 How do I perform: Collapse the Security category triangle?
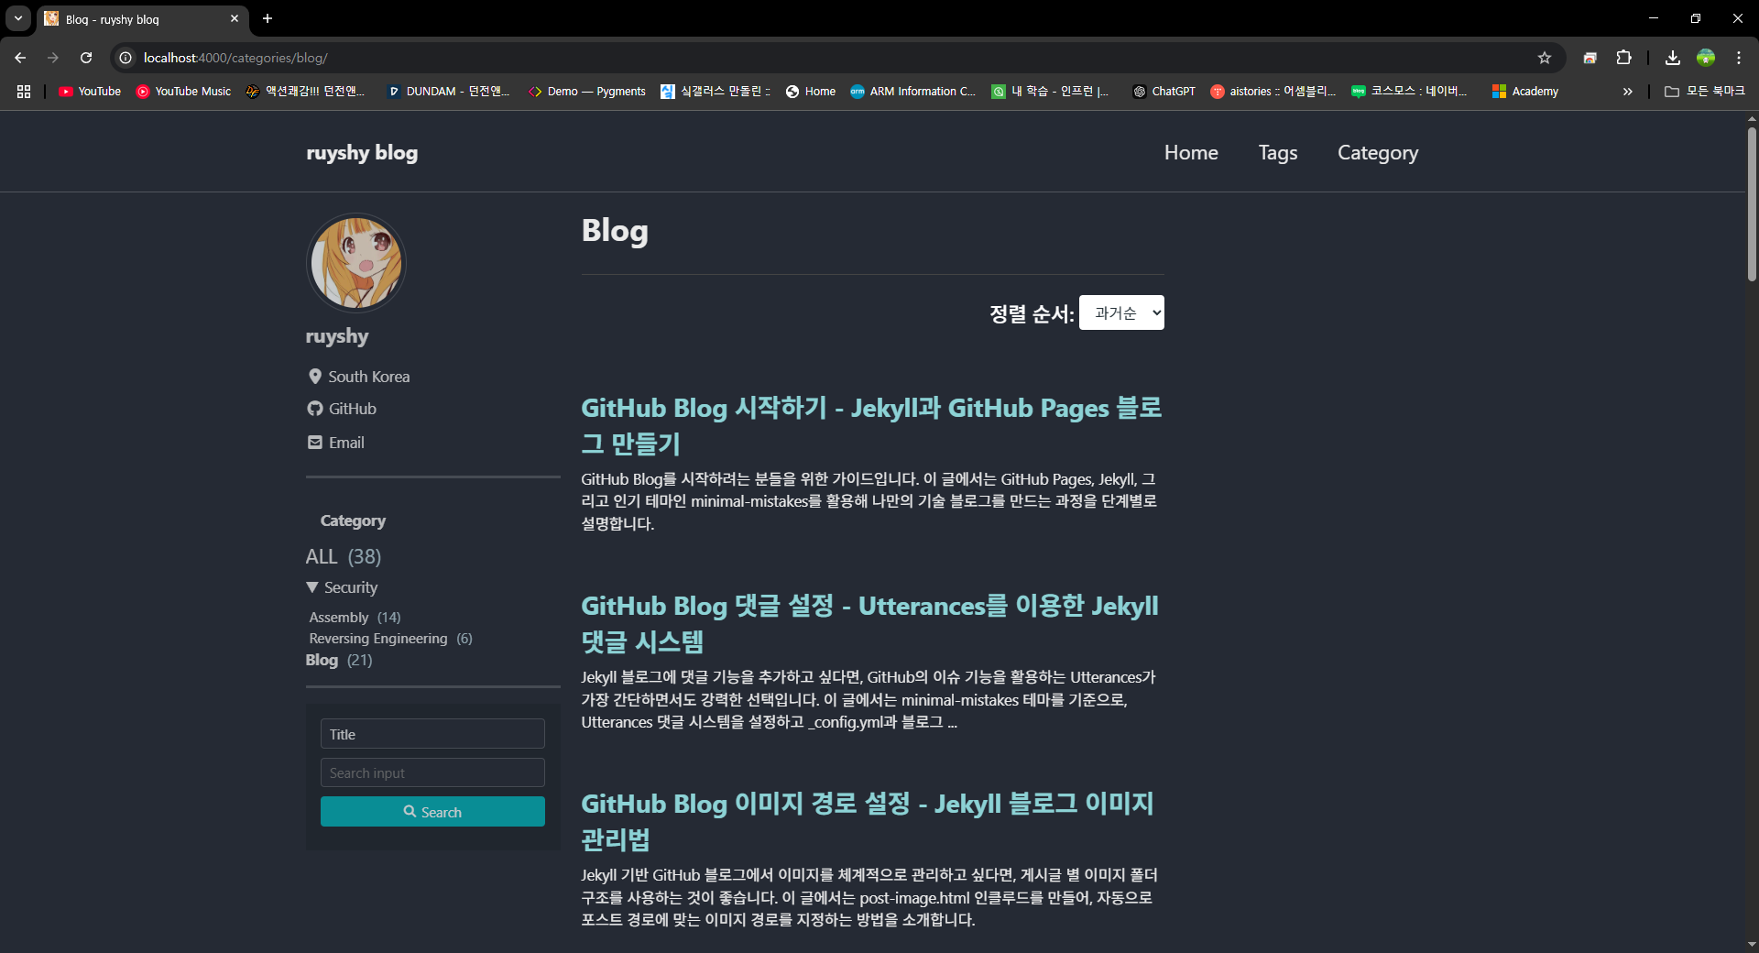click(x=312, y=587)
